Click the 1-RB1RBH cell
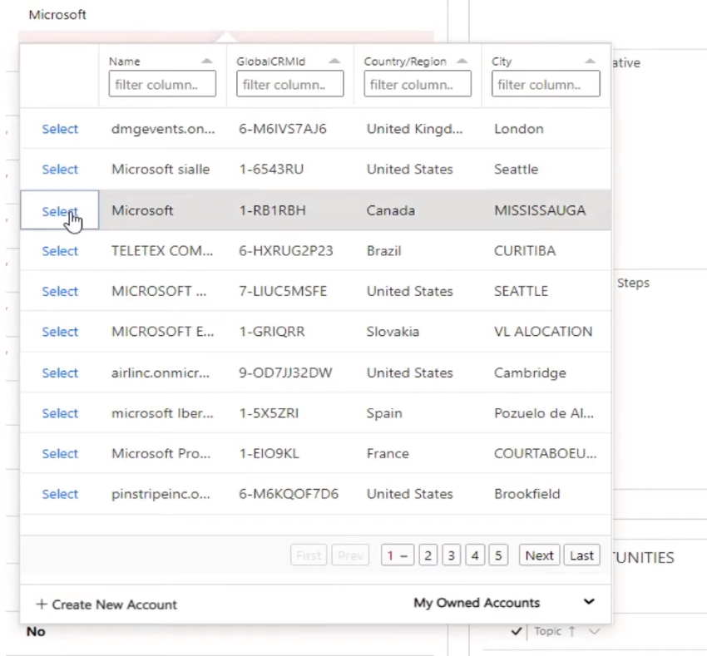 [x=272, y=210]
